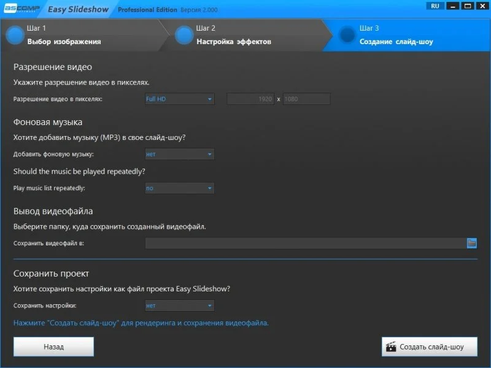The height and width of the screenshot is (368, 491).
Task: Open the Play music list repeatedly dropdown
Action: click(x=180, y=188)
